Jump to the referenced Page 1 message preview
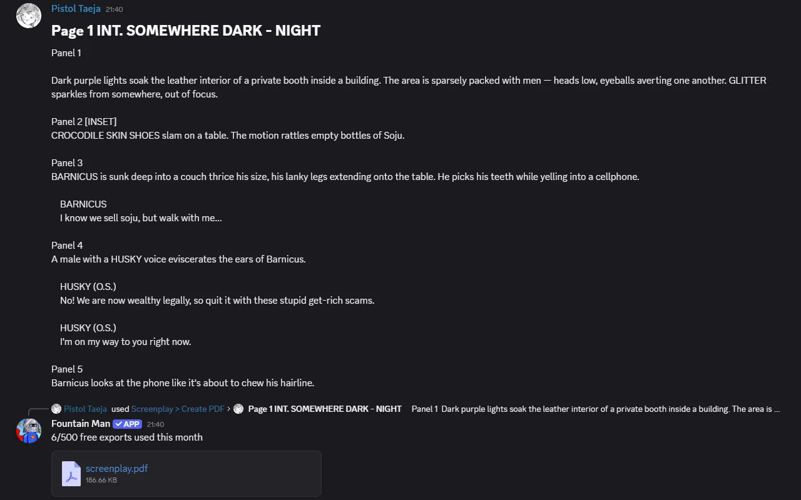 tap(514, 409)
